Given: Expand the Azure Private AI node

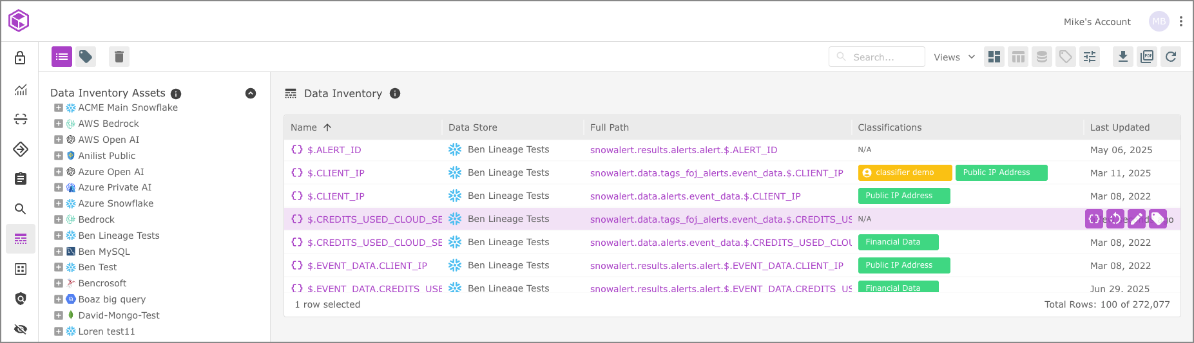Looking at the screenshot, I should click(x=59, y=187).
